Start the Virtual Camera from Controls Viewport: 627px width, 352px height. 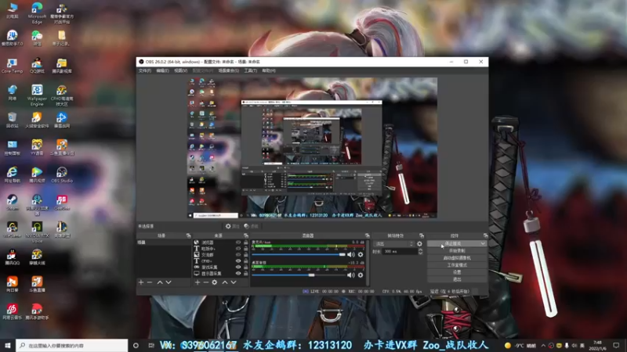[457, 258]
